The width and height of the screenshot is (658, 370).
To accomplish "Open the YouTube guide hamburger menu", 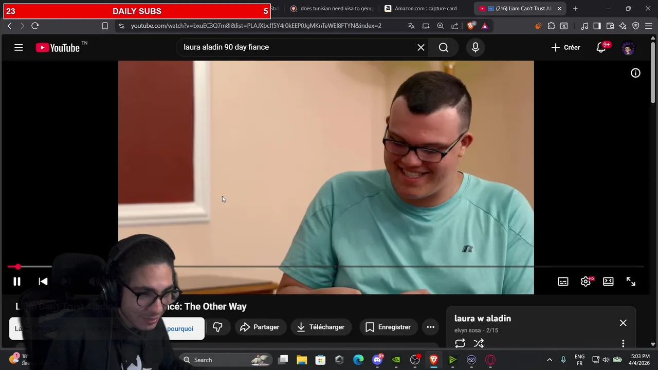I will point(19,48).
